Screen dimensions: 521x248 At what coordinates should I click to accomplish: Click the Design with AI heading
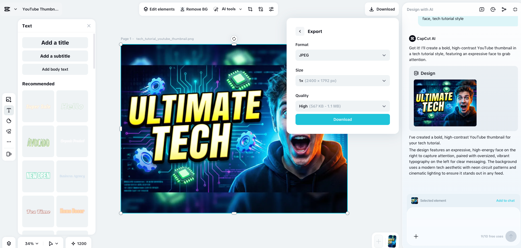(420, 9)
